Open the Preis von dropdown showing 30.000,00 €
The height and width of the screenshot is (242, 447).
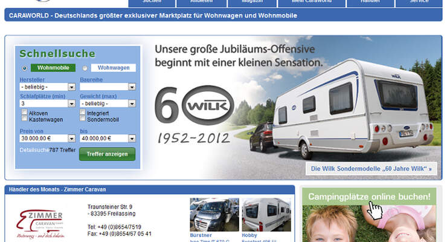point(47,138)
